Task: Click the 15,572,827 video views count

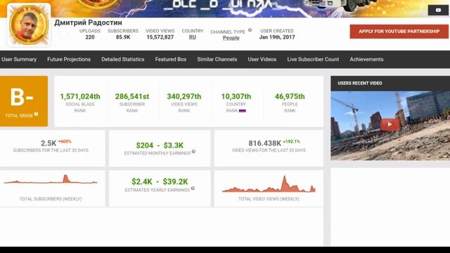Action: point(160,37)
